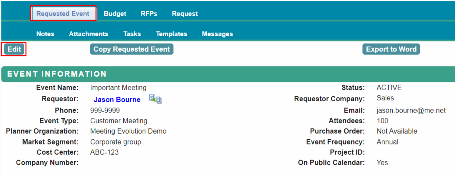
Task: Click the Copy Requested Event button
Action: pos(131,49)
